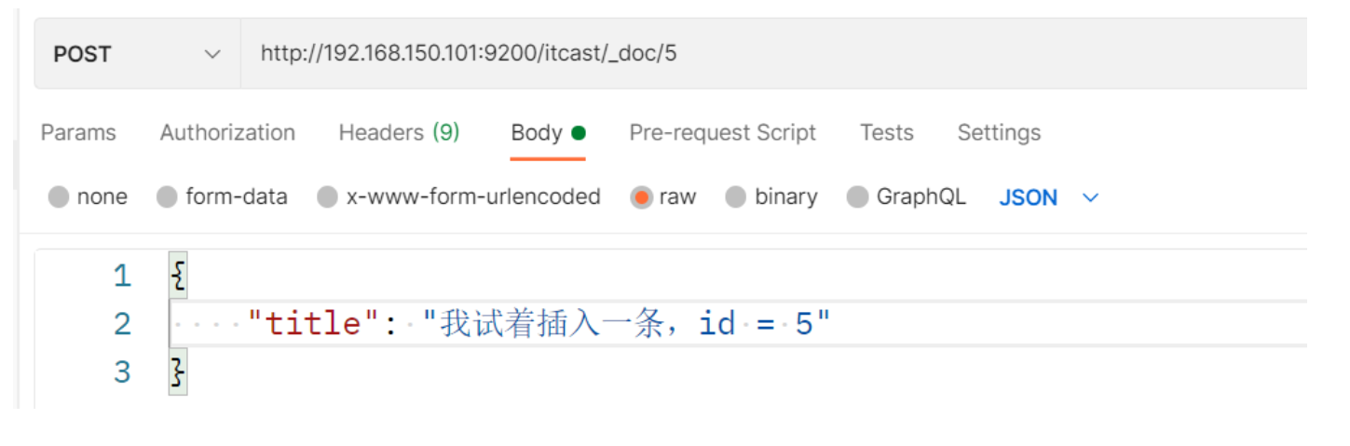1350x446 pixels.
Task: Switch to Headers (9) tab
Action: click(x=399, y=133)
